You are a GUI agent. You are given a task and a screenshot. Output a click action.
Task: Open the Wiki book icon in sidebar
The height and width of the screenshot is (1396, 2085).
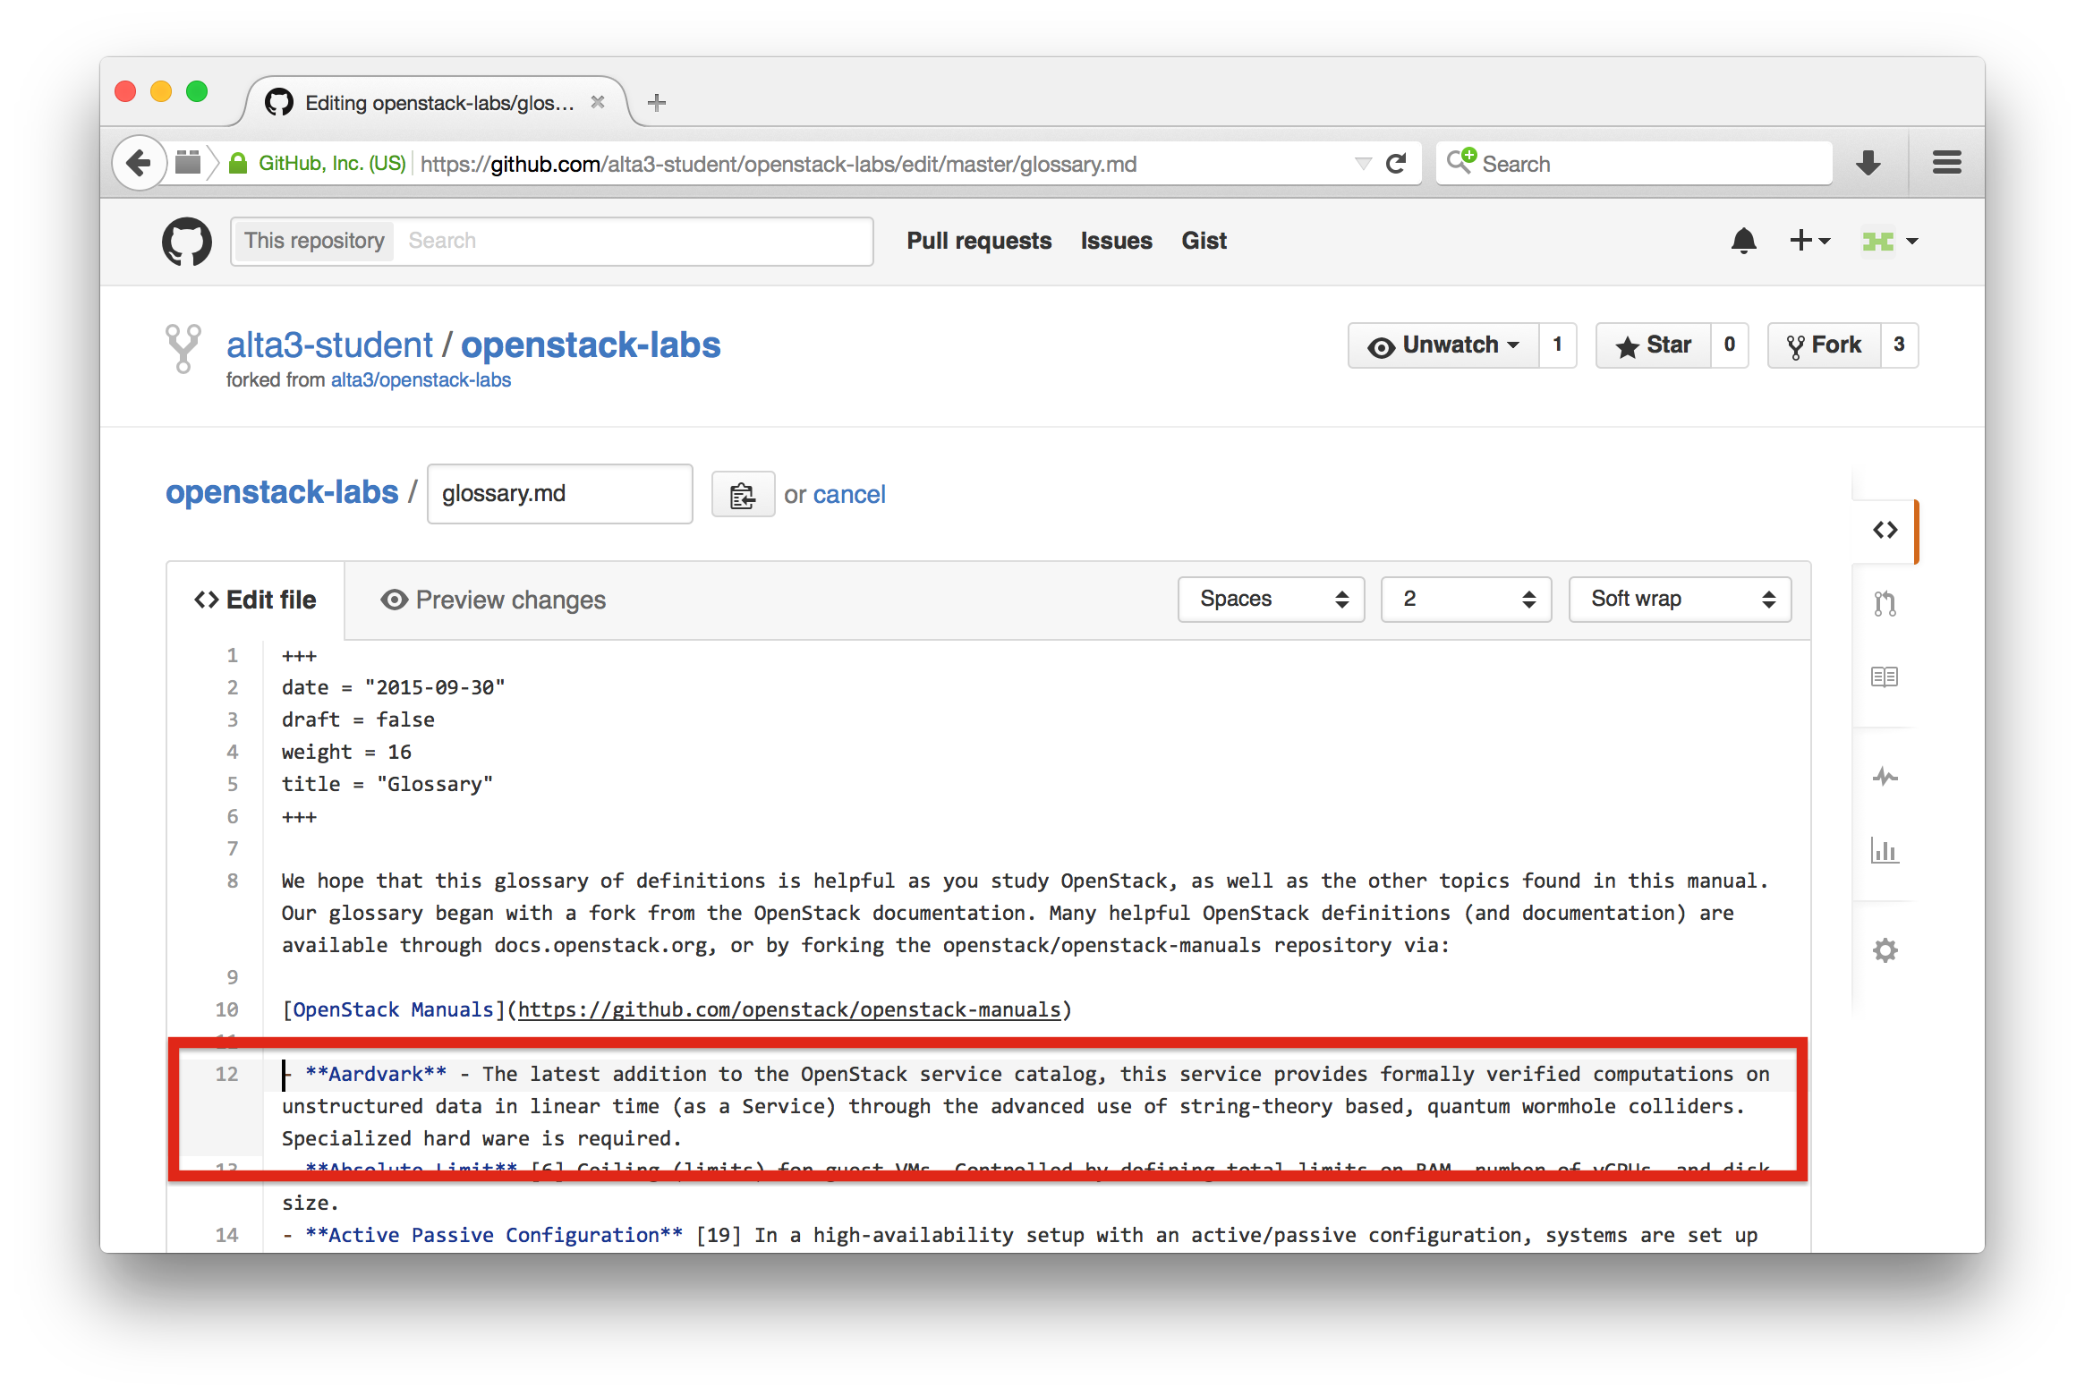coord(1885,677)
